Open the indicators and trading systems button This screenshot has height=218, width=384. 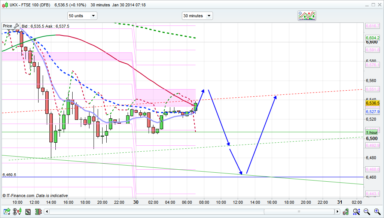[307, 15]
